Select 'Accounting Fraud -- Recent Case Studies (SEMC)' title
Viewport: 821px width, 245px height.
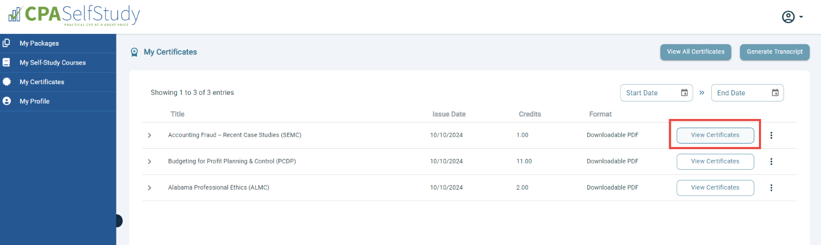coord(234,135)
